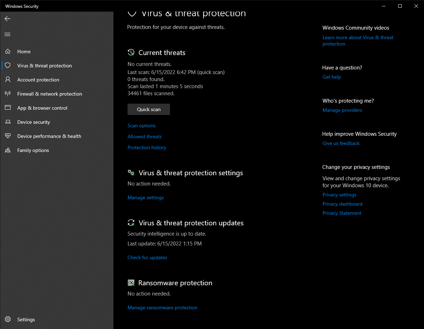This screenshot has height=329, width=424.
Task: Open Scan options link
Action: (142, 126)
